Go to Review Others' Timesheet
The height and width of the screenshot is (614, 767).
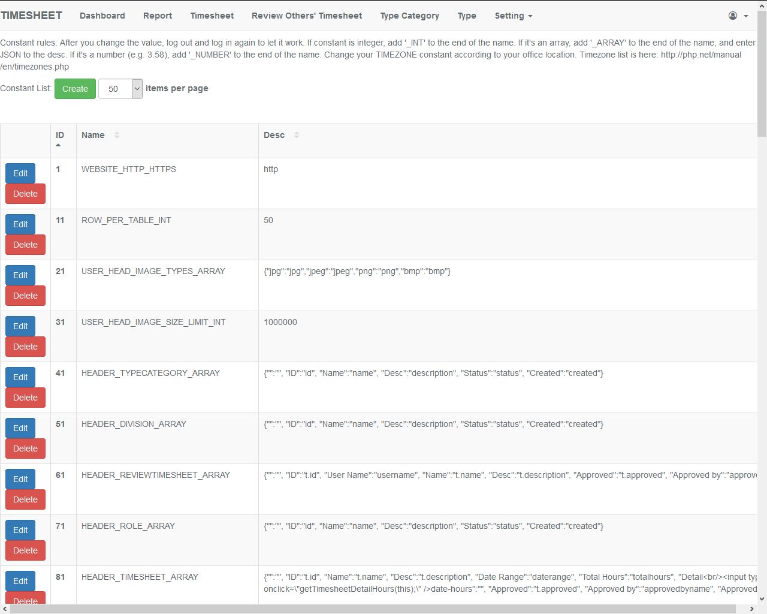pyautogui.click(x=307, y=16)
